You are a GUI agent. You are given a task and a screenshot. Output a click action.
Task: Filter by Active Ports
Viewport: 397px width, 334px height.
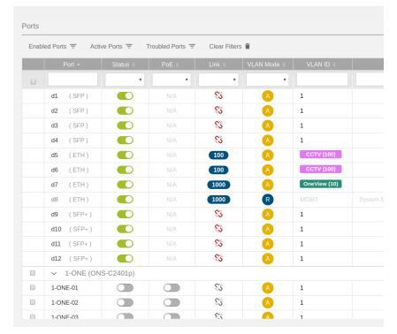click(x=111, y=46)
